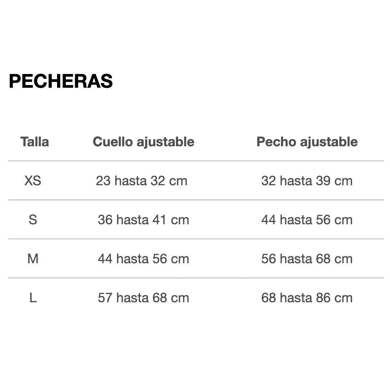Click the PECHERAS heading
This screenshot has height=390, width=390.
tap(61, 81)
